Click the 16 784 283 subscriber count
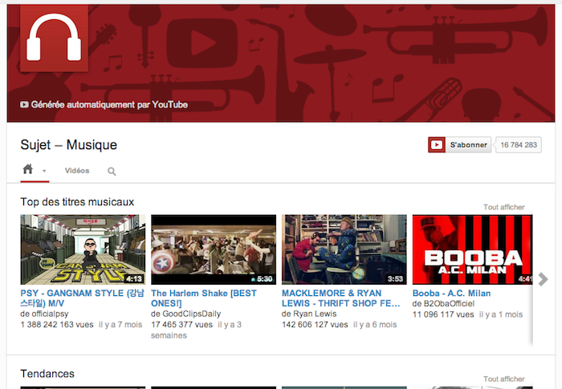 [x=518, y=145]
